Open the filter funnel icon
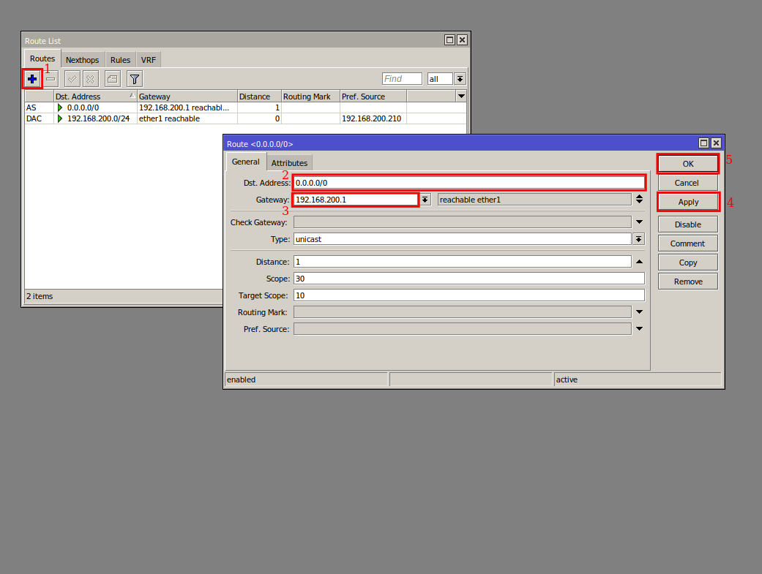Image resolution: width=762 pixels, height=574 pixels. pyautogui.click(x=134, y=78)
